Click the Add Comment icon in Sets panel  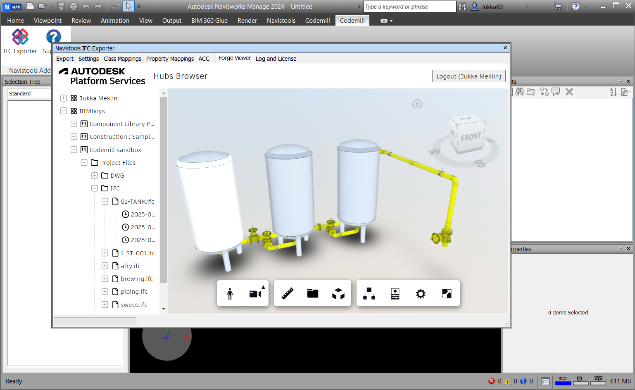click(x=556, y=92)
